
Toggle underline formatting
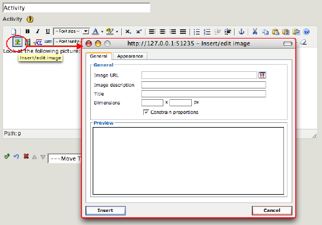pos(48,31)
